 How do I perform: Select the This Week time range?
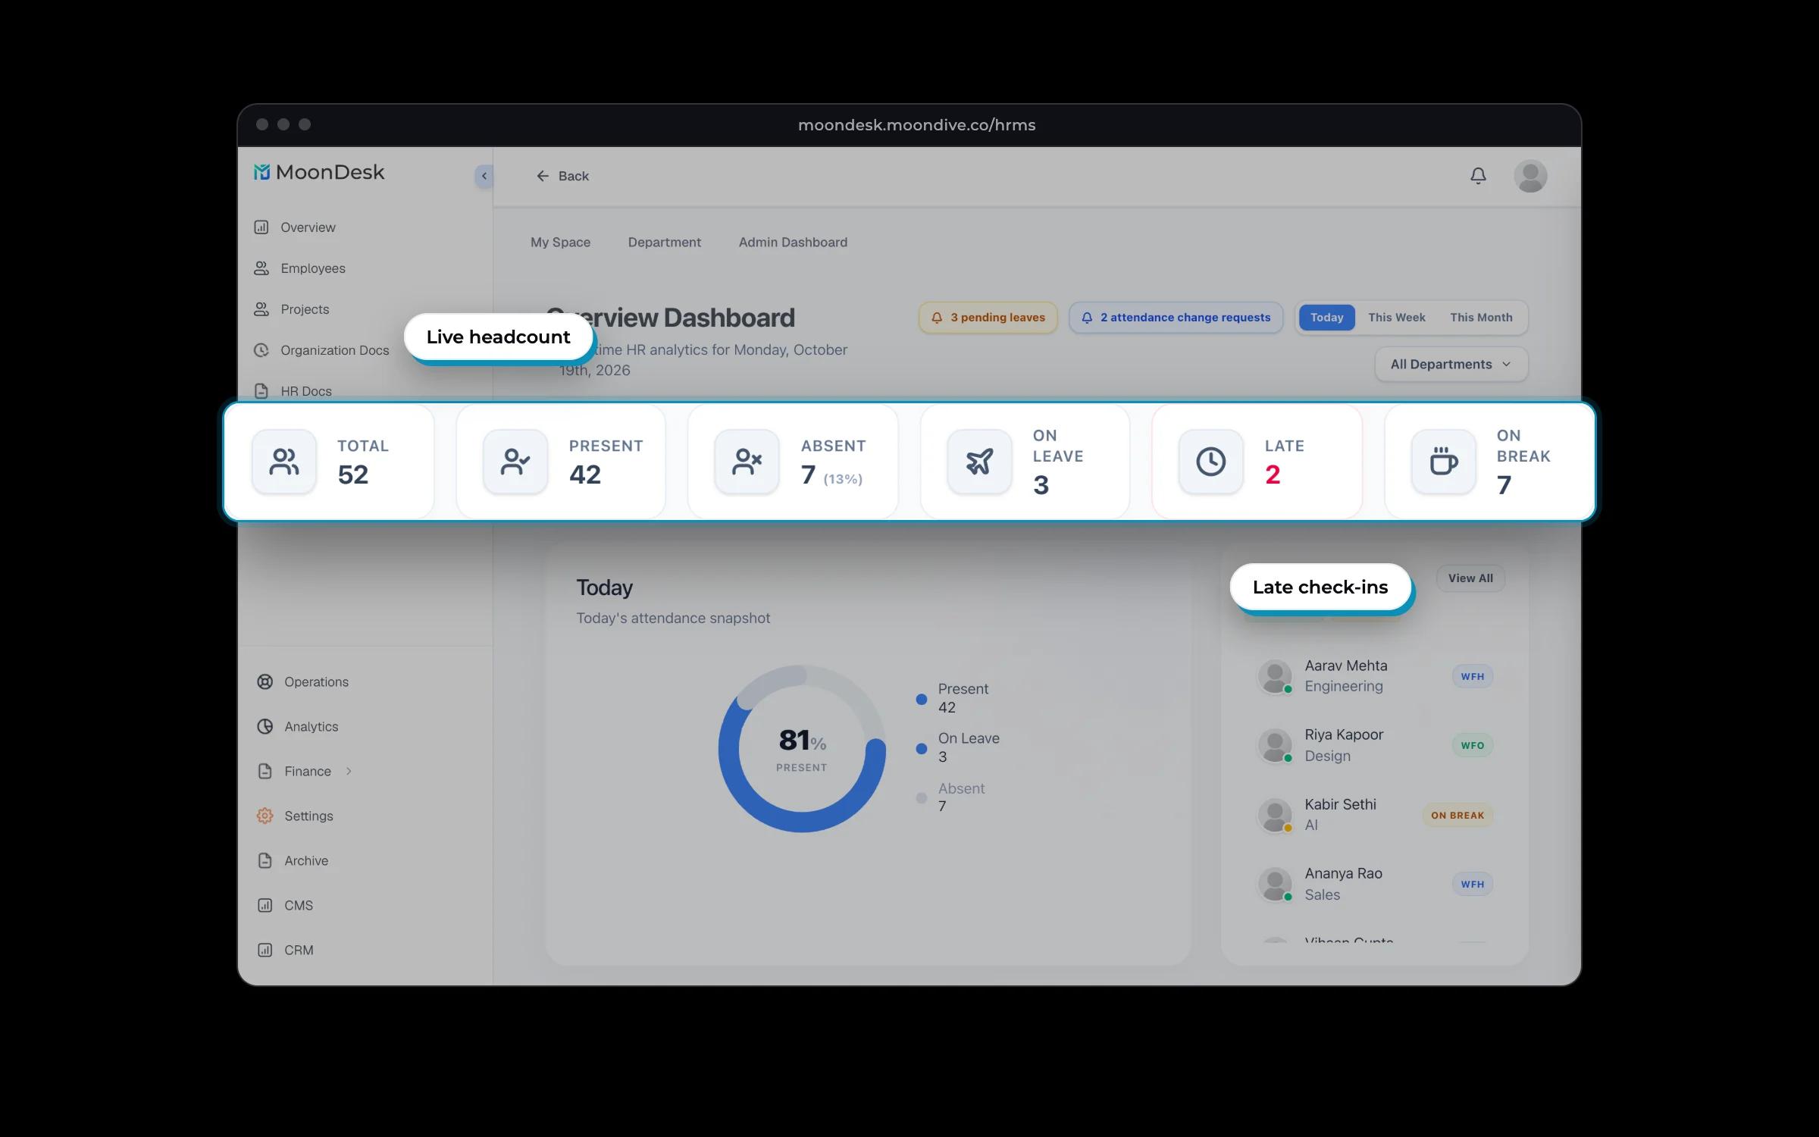click(1396, 318)
